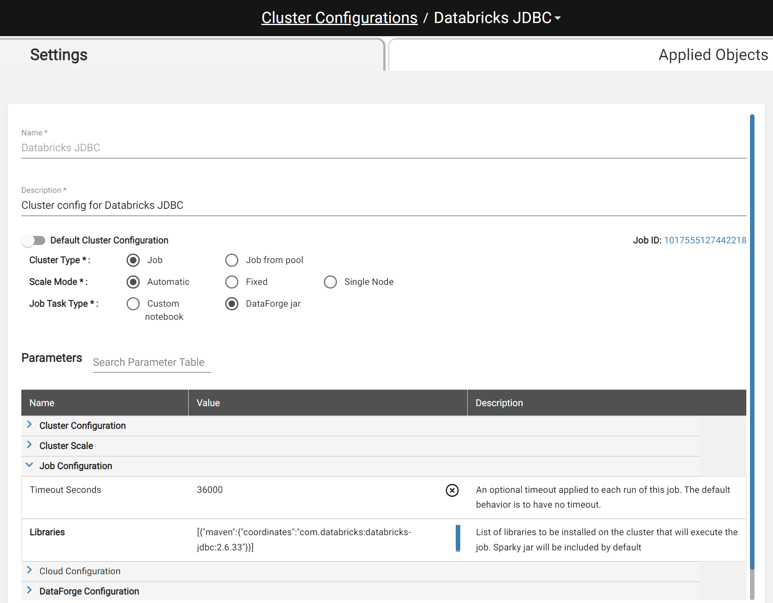Select the Job from pool cluster type

pos(232,260)
